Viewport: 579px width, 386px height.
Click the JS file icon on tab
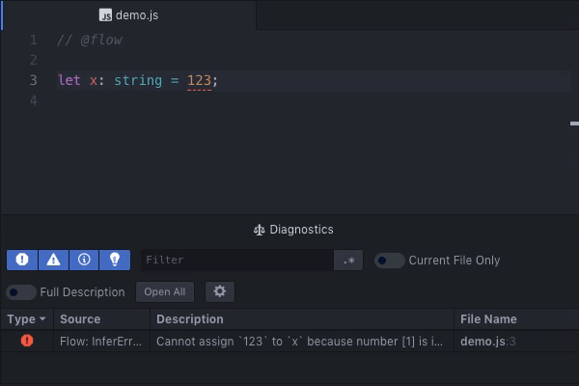point(105,15)
